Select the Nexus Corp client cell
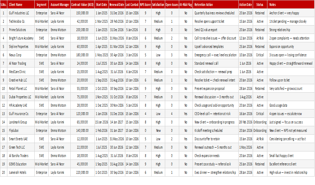315x185 pixels. 21,55
